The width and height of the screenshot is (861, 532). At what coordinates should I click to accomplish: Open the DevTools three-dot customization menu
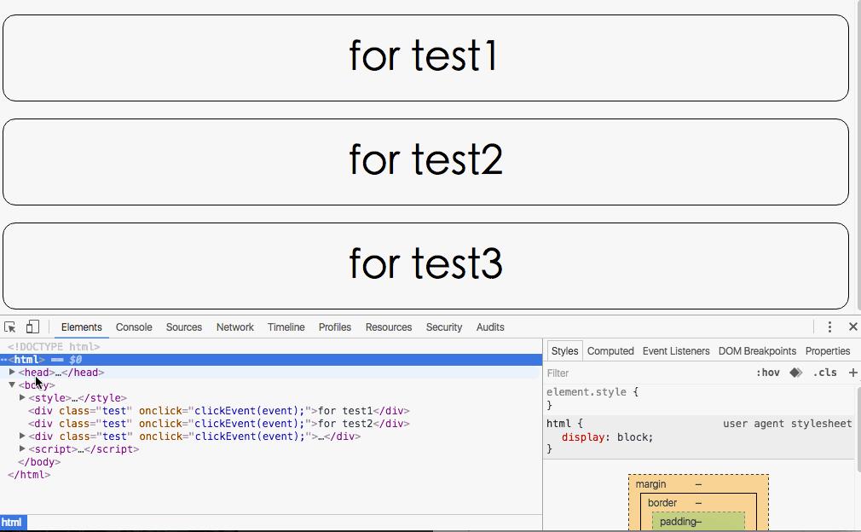(x=829, y=327)
